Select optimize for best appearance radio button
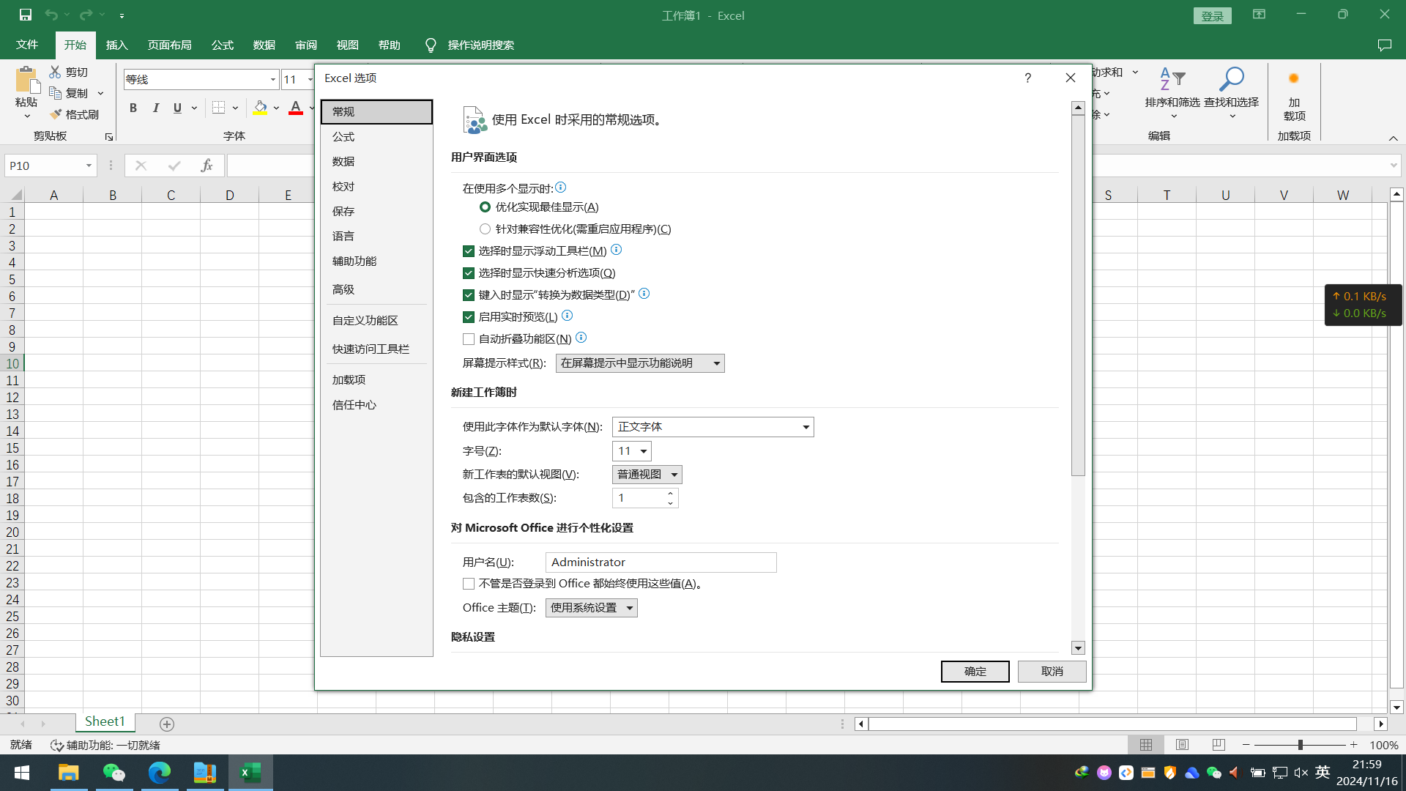This screenshot has width=1406, height=791. [485, 207]
